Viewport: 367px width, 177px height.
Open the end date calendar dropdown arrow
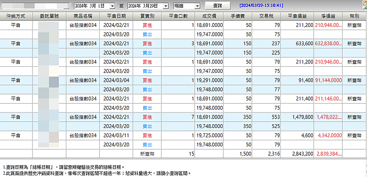click(x=166, y=6)
